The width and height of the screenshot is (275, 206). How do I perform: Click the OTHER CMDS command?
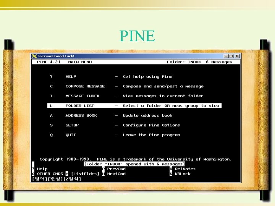[47, 174]
